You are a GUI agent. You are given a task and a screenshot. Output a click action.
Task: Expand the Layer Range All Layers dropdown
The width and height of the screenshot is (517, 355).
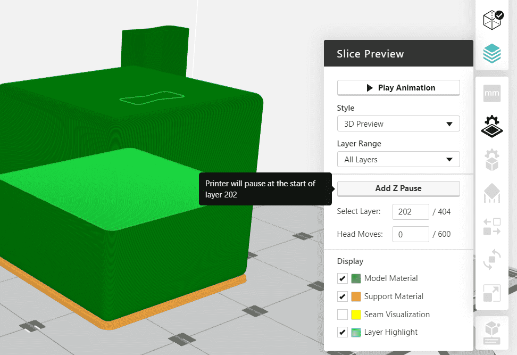(398, 160)
